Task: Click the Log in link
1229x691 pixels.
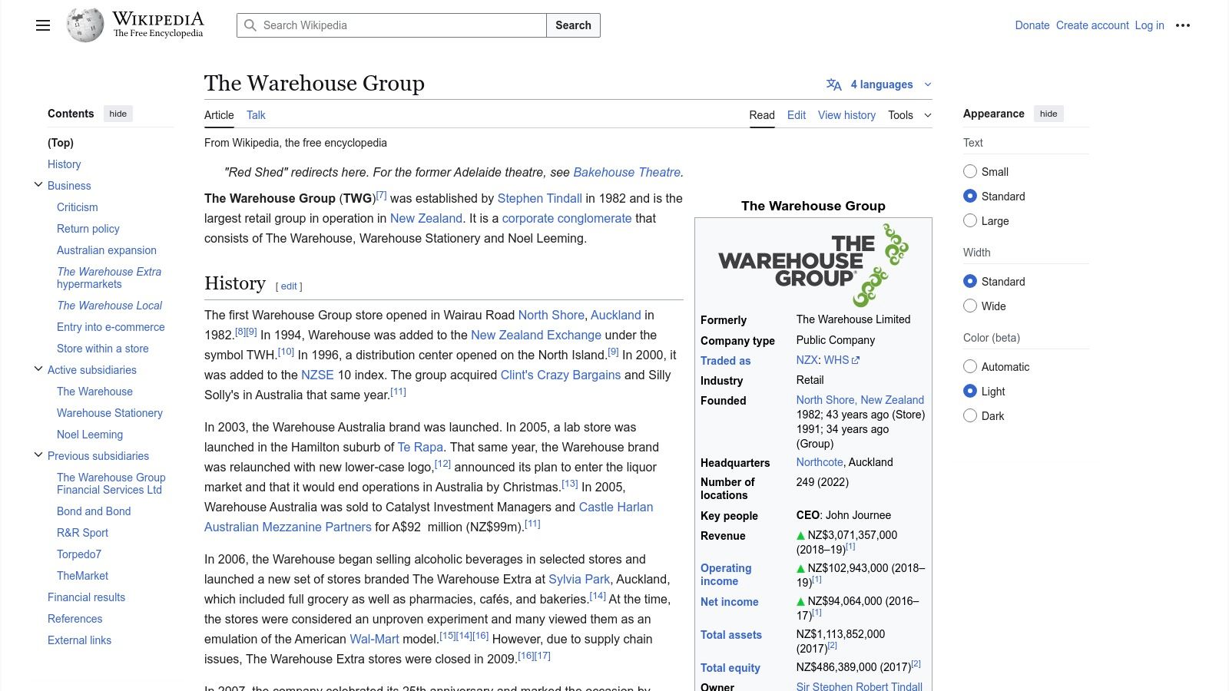Action: click(1149, 25)
